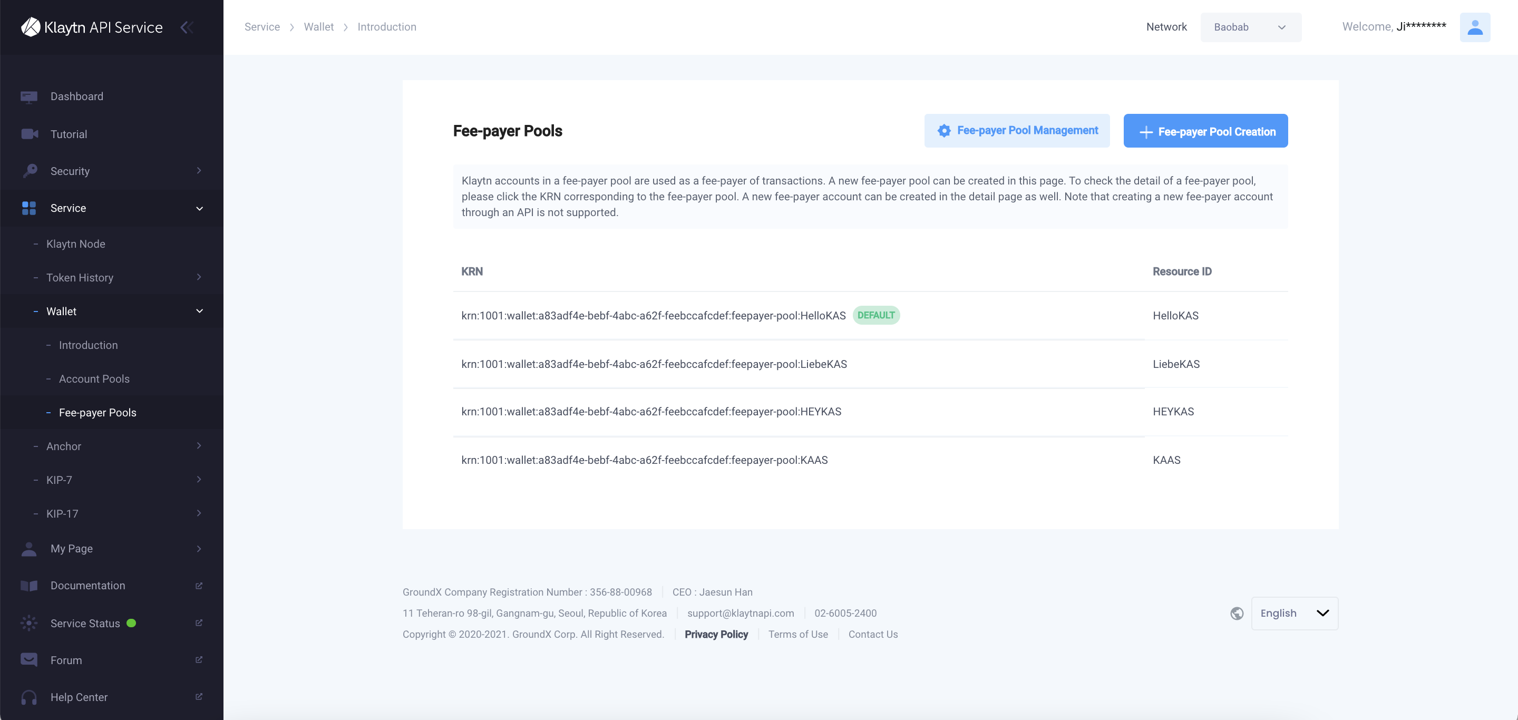Expand Token History submenu chevron
This screenshot has height=720, width=1518.
(199, 277)
